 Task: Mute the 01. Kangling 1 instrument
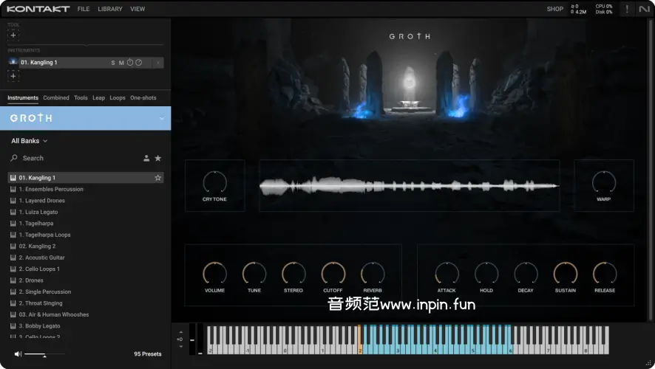pyautogui.click(x=121, y=63)
